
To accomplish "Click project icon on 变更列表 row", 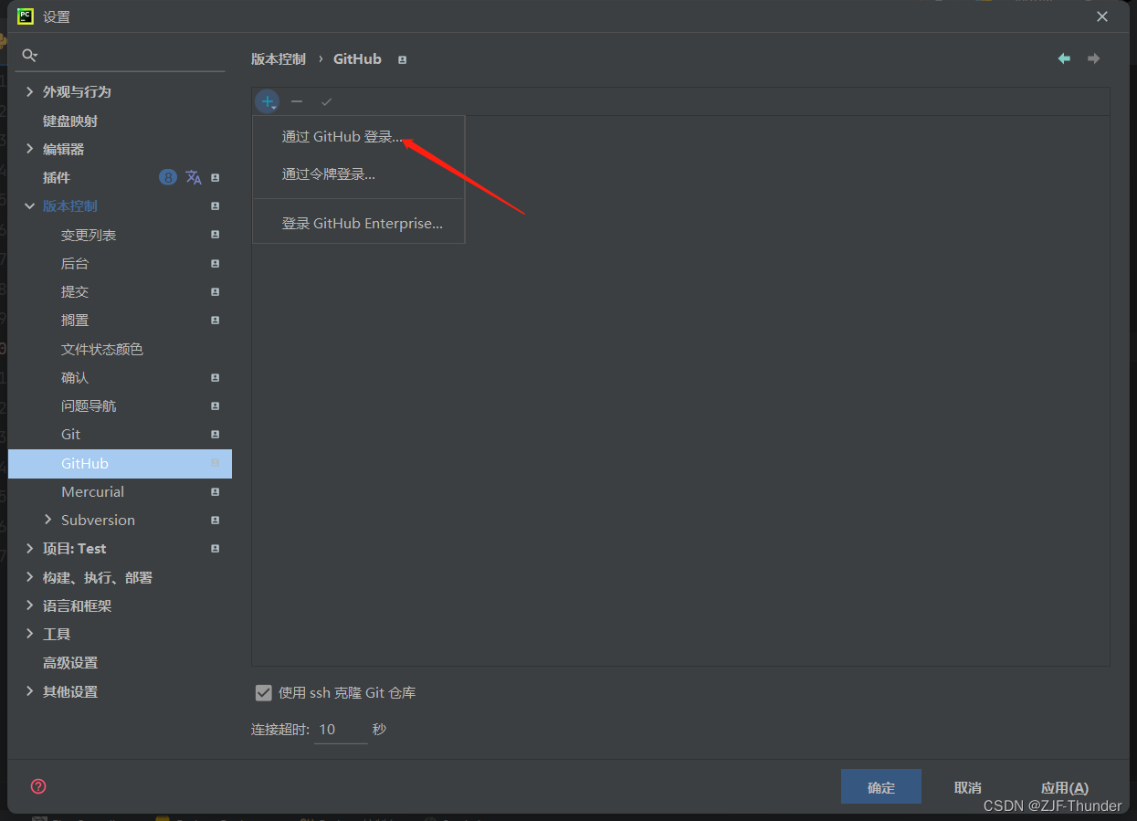I will (216, 235).
